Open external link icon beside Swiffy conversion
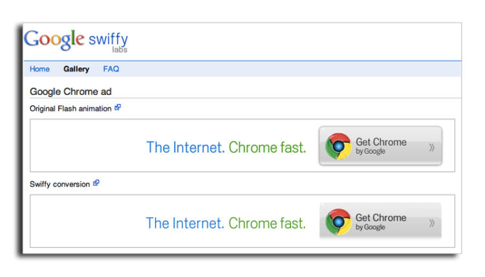Image resolution: width=485 pixels, height=277 pixels. pos(96,183)
